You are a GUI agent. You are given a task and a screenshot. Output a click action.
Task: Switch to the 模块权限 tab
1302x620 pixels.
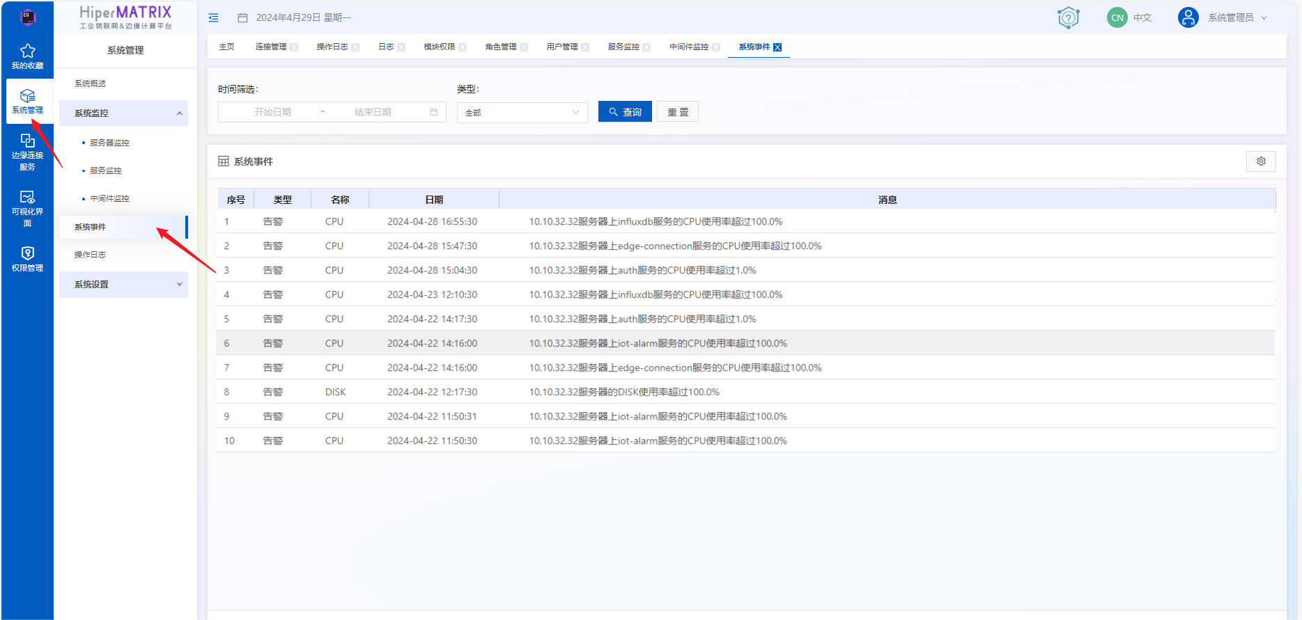click(440, 47)
